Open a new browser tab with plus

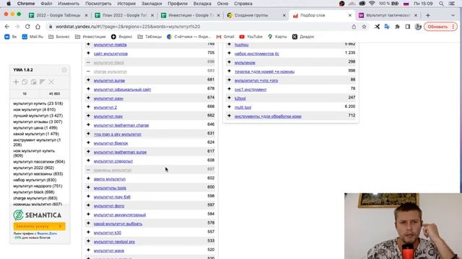pyautogui.click(x=428, y=15)
